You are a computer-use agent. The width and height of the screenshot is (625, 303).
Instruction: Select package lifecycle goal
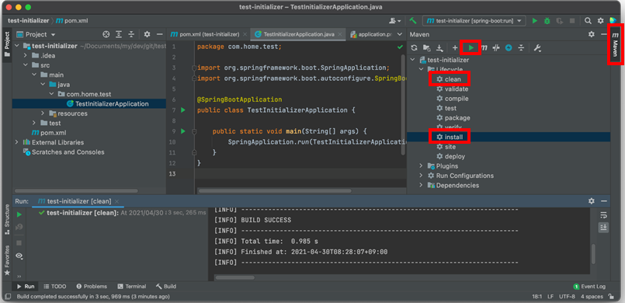(457, 118)
